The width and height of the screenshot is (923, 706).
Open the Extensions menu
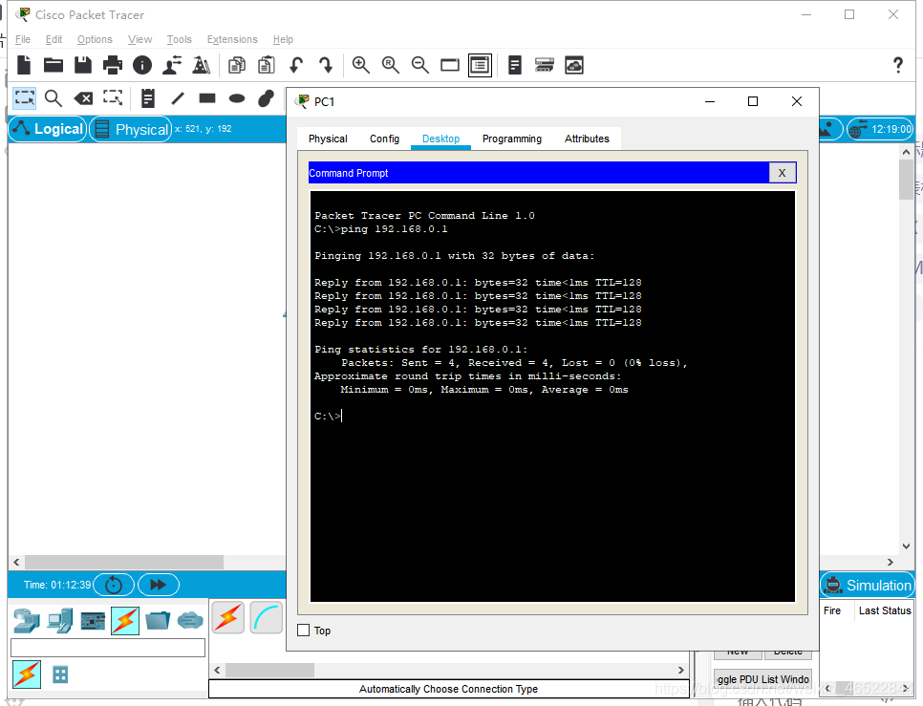[232, 39]
